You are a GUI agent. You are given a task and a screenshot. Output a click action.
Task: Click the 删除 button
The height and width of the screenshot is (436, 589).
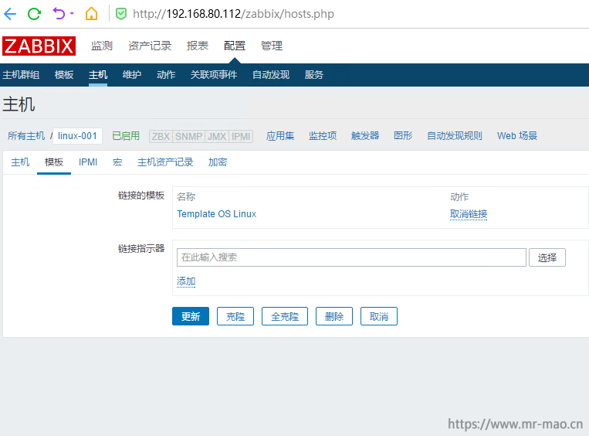tap(334, 316)
